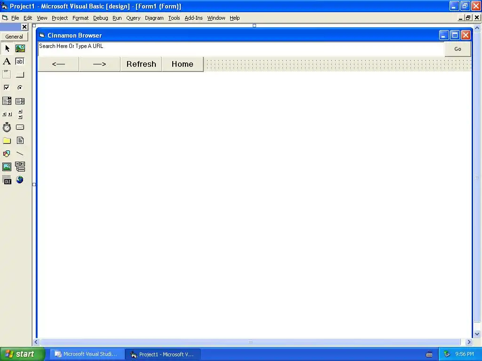
Task: Select the HScrollBar control tool
Action: [7, 114]
